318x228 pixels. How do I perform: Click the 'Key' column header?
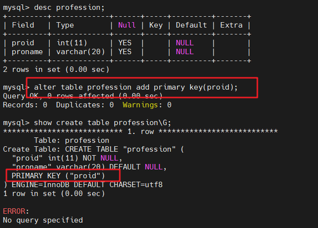[155, 25]
